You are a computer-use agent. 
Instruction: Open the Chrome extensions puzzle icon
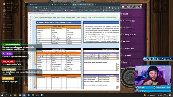[110, 8]
